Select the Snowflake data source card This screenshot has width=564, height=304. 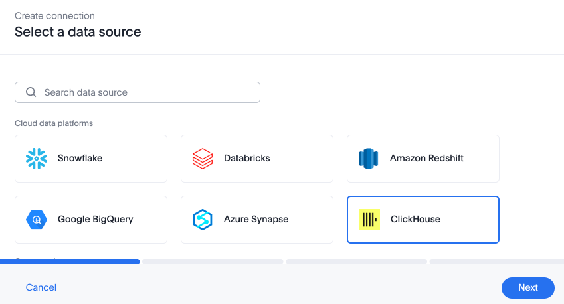point(91,159)
